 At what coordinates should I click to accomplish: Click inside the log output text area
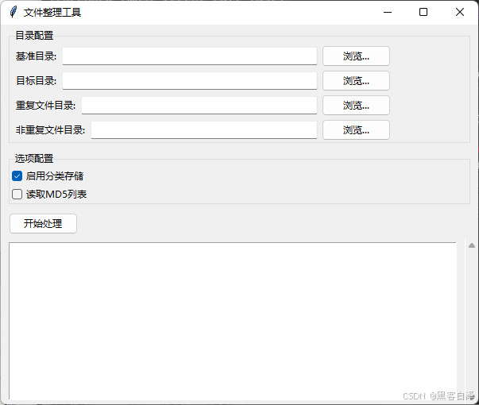(x=233, y=321)
